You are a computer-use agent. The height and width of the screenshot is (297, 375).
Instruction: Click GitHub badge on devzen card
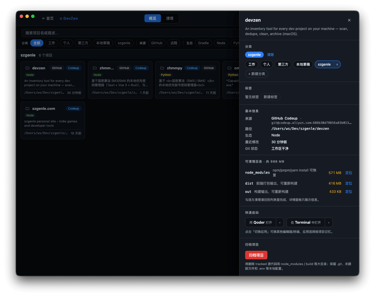click(x=57, y=68)
